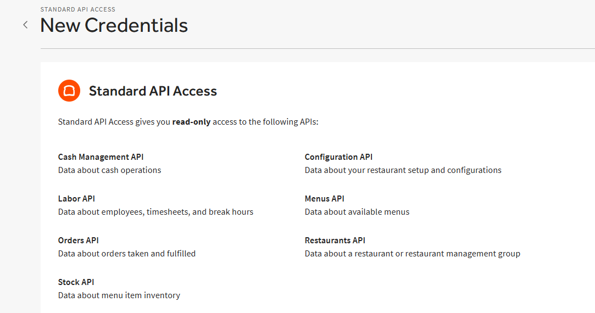Click 'Data about available menus' description
Viewport: 595px width, 313px height.
click(x=357, y=212)
